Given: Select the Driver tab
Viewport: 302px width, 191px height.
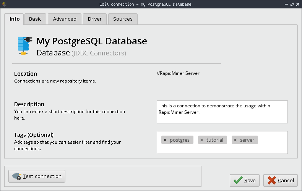Looking at the screenshot, I should pos(94,19).
